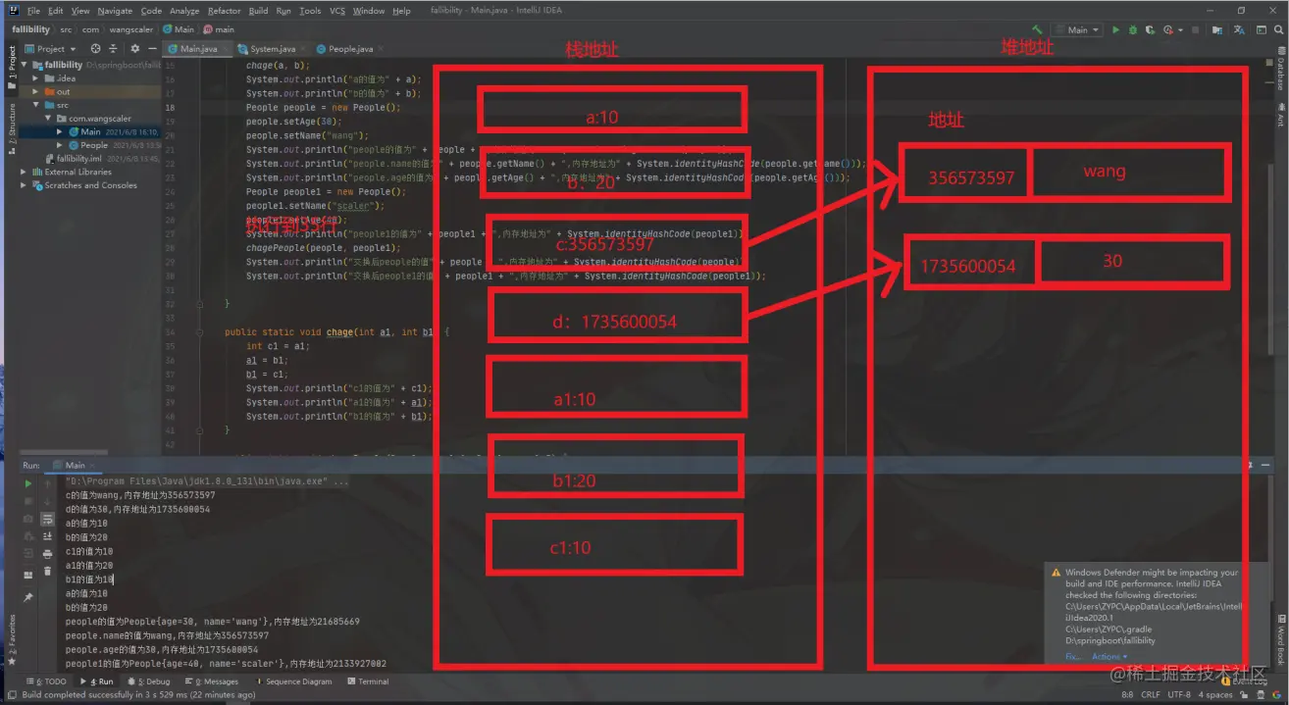Expand the People class node

click(60, 145)
